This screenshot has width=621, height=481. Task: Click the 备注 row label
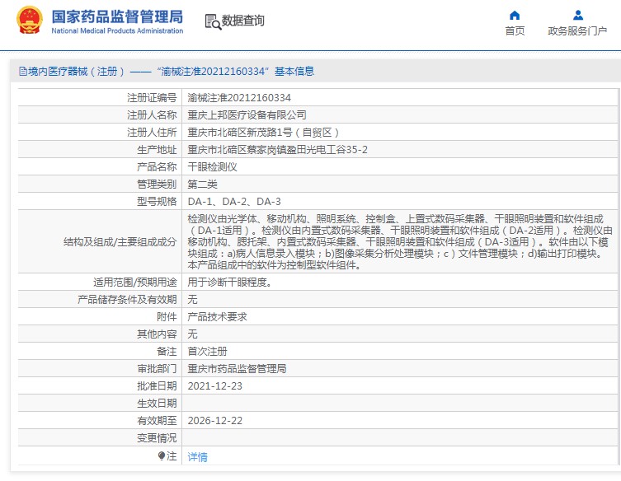tap(167, 351)
